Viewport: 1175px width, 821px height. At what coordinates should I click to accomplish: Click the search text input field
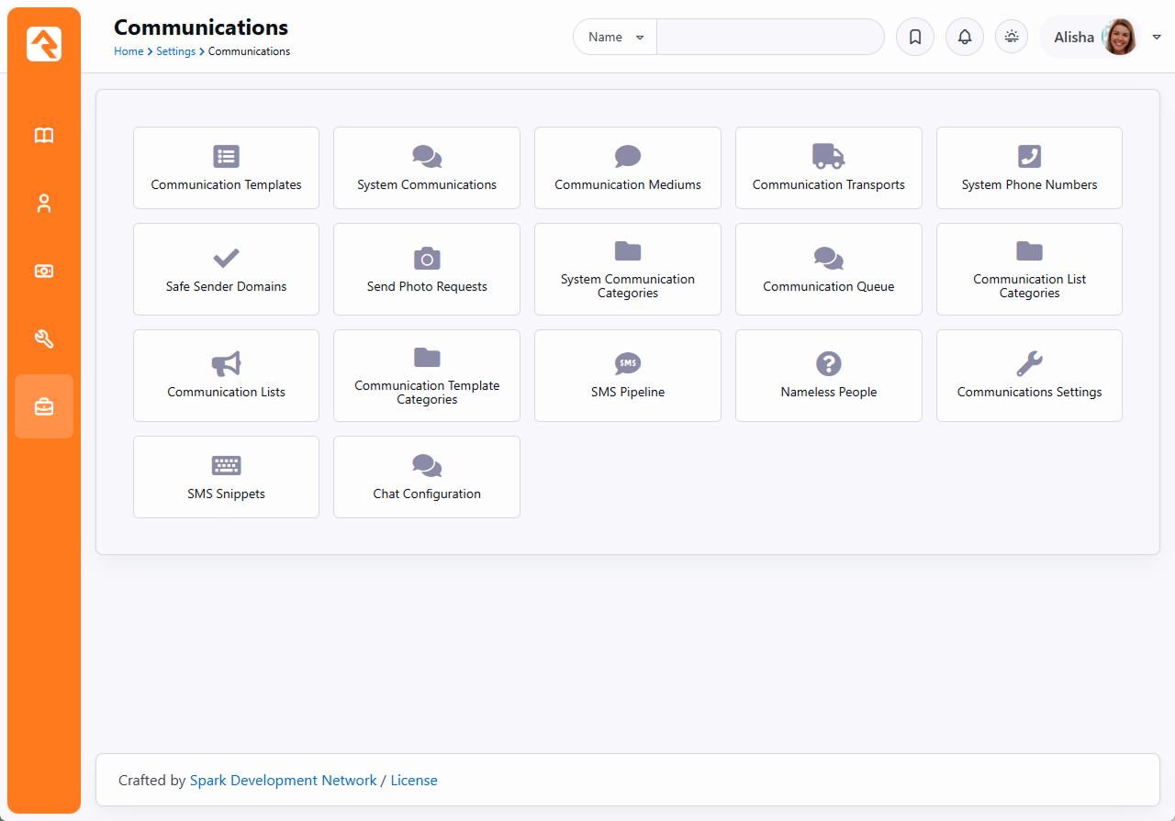click(769, 38)
